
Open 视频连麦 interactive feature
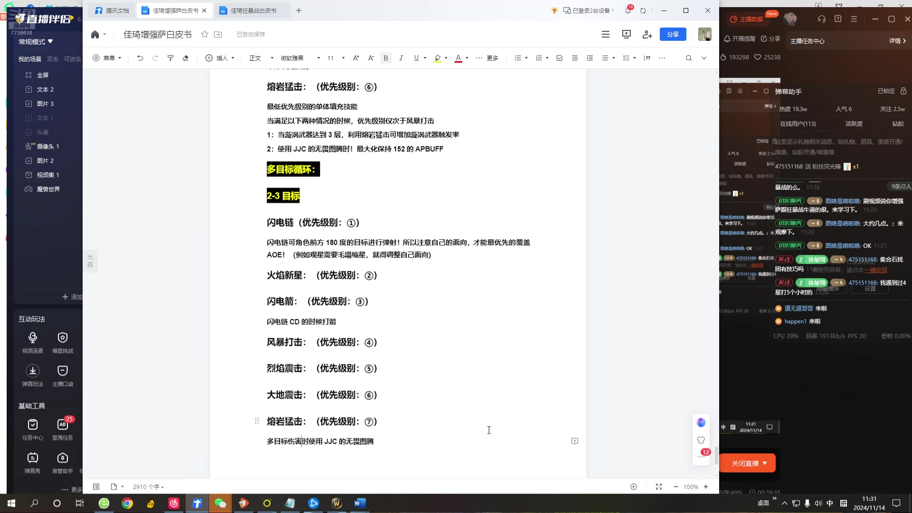coord(33,342)
